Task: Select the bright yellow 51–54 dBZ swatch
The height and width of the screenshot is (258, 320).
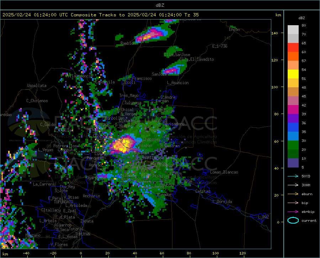Action: pyautogui.click(x=293, y=74)
